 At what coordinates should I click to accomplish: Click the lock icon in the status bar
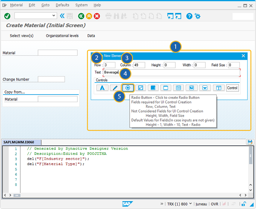244,204
